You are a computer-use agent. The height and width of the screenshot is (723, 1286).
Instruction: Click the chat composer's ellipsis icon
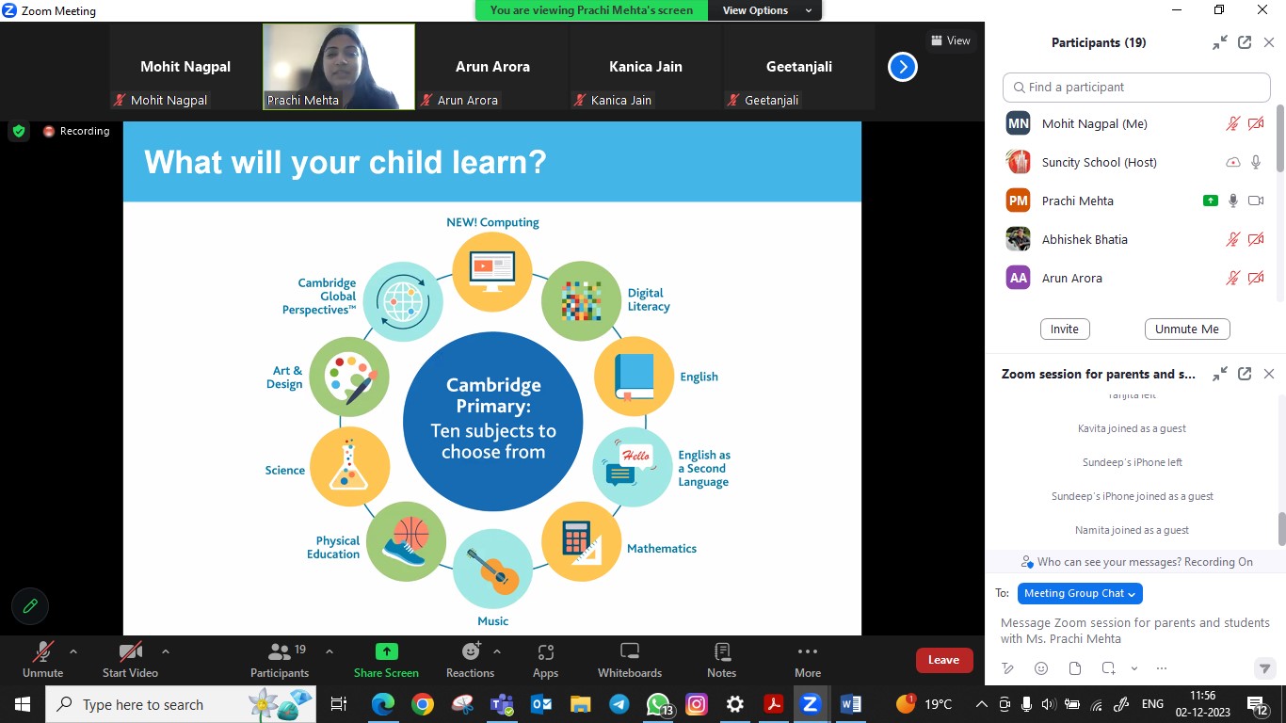tap(1162, 668)
